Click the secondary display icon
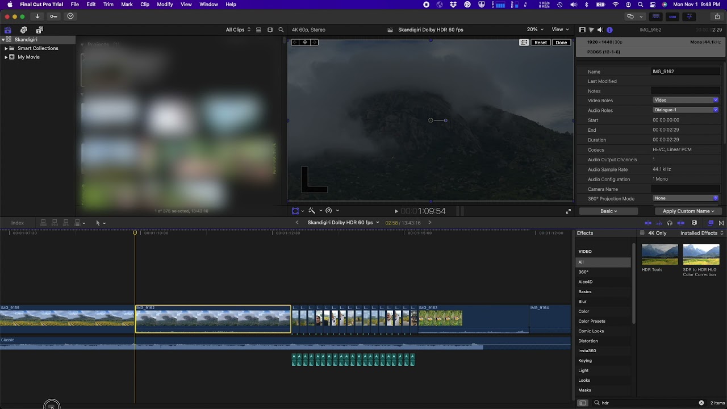Viewport: 727px width, 409px height. pos(630,16)
